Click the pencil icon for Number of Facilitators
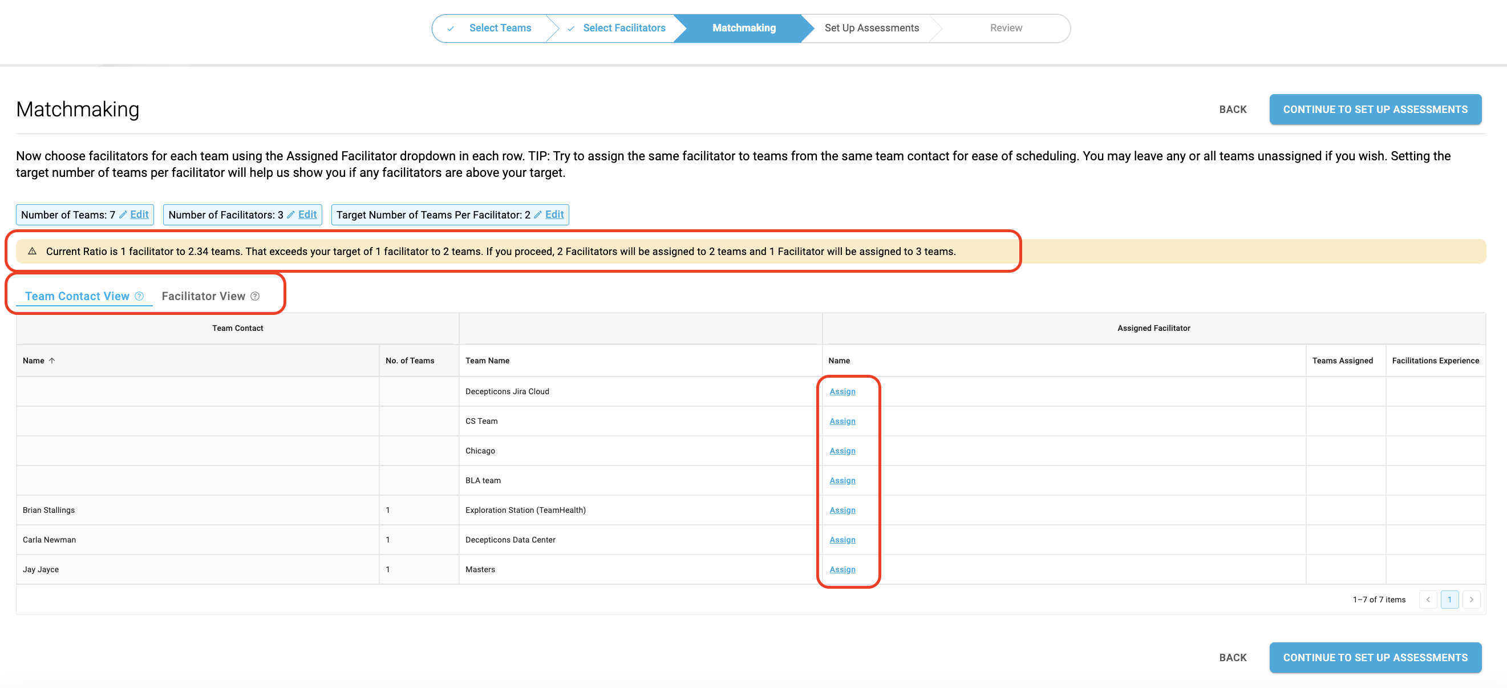1507x688 pixels. (x=291, y=215)
